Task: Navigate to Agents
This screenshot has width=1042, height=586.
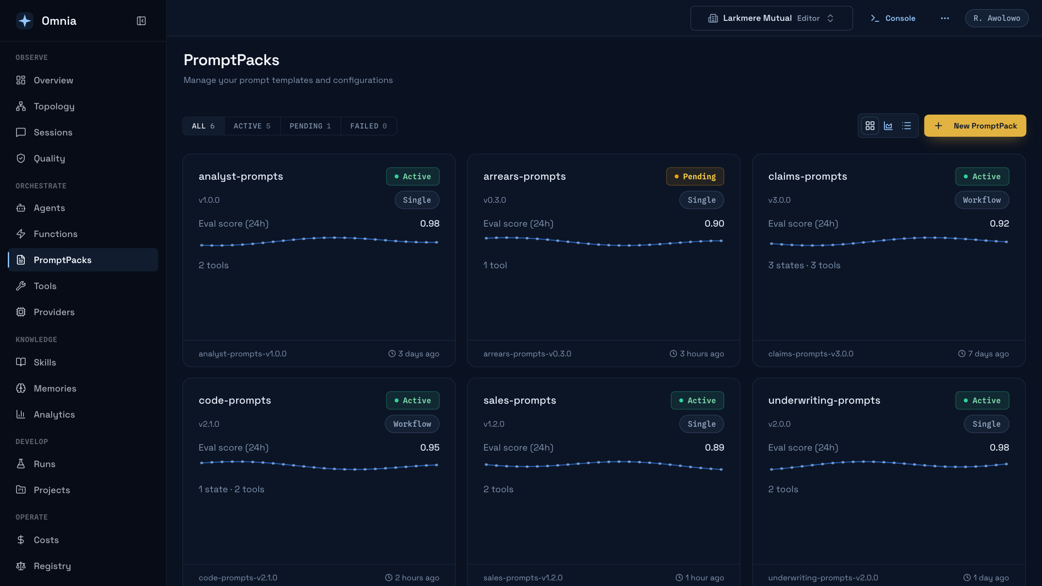Action: (x=83, y=208)
